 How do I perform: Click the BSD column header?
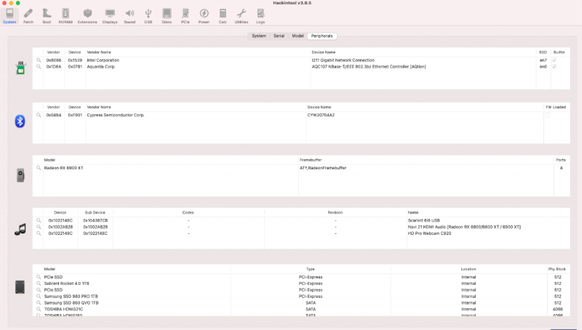(543, 52)
